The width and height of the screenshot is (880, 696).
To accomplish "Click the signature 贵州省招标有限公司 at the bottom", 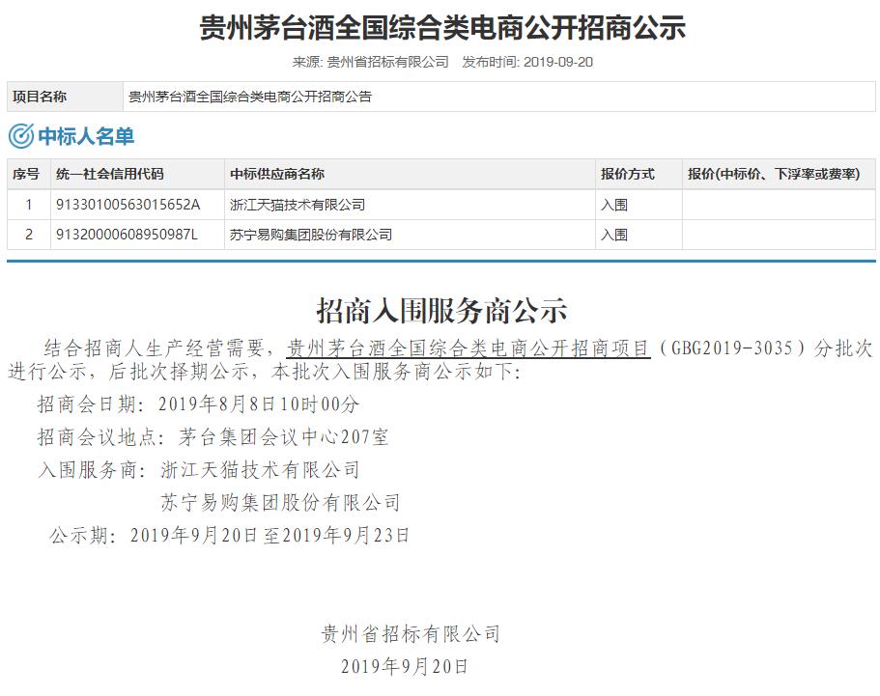I will coord(411,634).
